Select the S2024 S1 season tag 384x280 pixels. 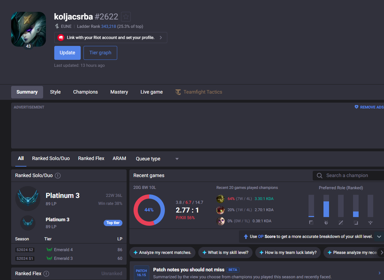(x=25, y=258)
